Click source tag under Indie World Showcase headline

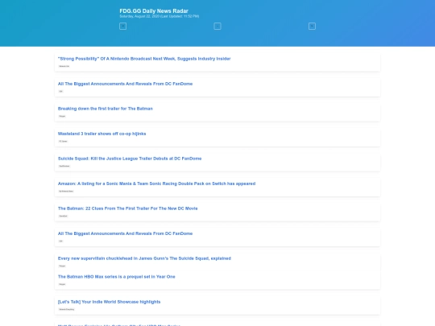67,309
